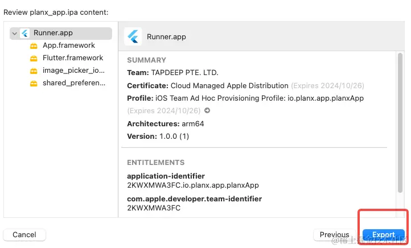This screenshot has height=248, width=411.
Task: Click the image_picker_ios framework toolbox icon
Action: [34, 71]
